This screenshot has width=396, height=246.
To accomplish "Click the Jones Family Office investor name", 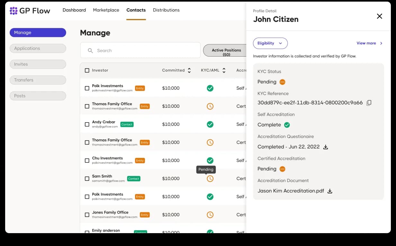I will (x=110, y=213).
